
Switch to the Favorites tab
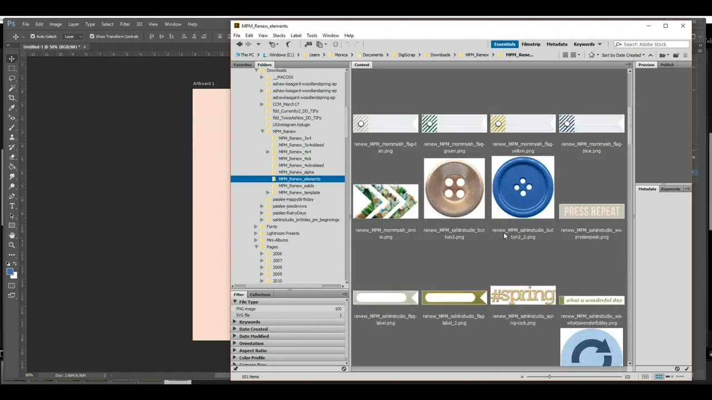pos(243,64)
